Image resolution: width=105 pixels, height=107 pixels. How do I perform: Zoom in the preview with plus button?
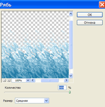coord(9,80)
